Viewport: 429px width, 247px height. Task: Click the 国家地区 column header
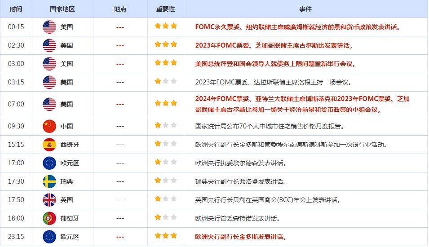click(x=62, y=9)
